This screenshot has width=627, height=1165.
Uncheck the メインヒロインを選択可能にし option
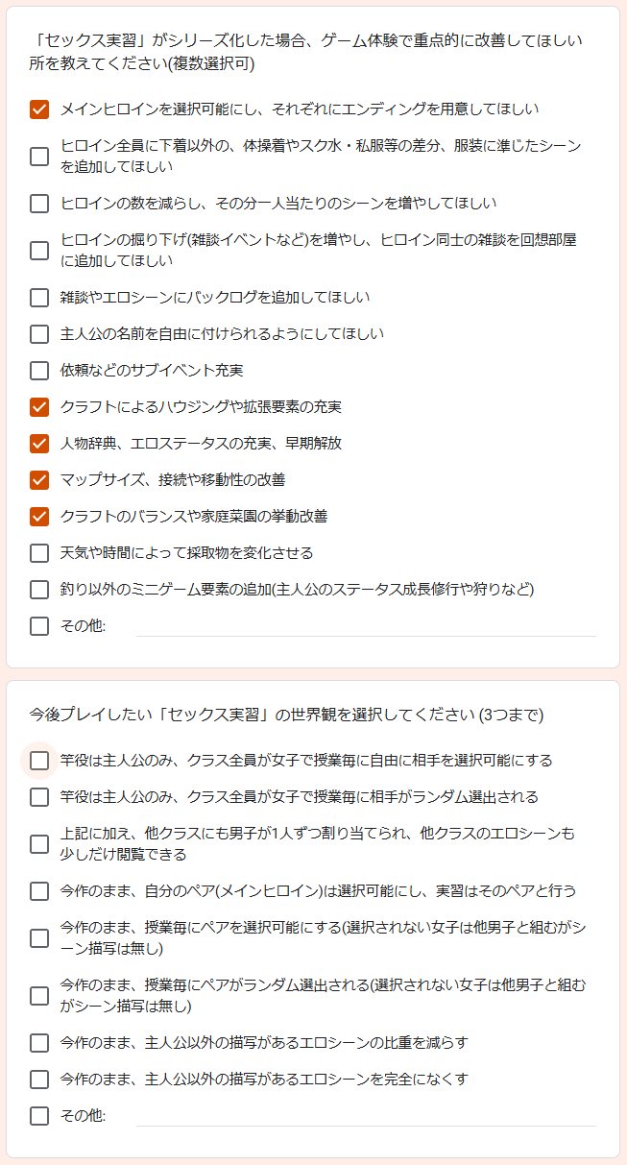39,109
